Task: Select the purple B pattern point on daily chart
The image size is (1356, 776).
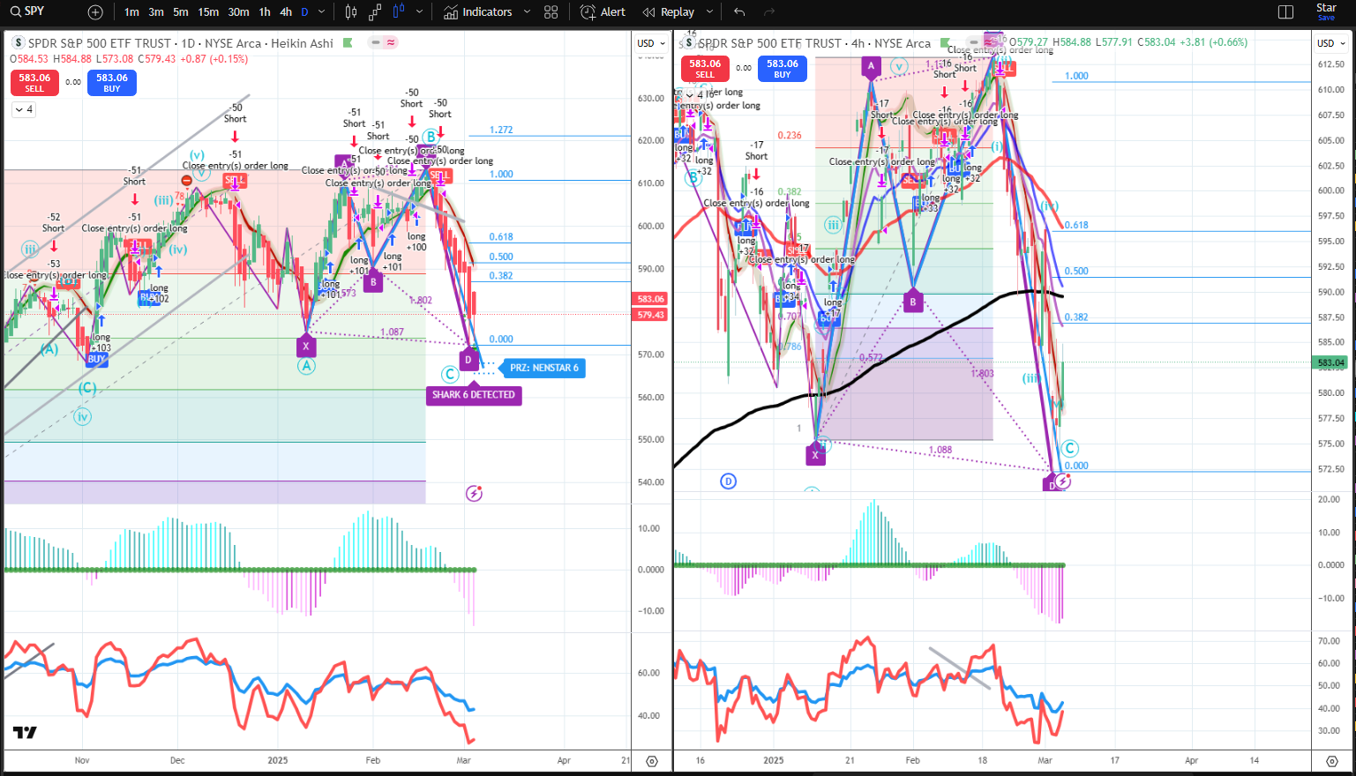Action: point(373,282)
